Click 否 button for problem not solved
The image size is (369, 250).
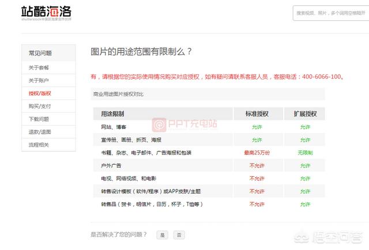click(179, 235)
